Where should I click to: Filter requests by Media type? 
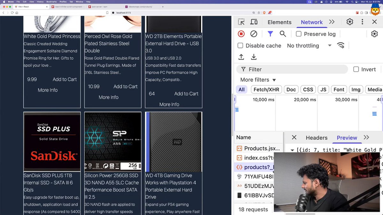coord(374,90)
